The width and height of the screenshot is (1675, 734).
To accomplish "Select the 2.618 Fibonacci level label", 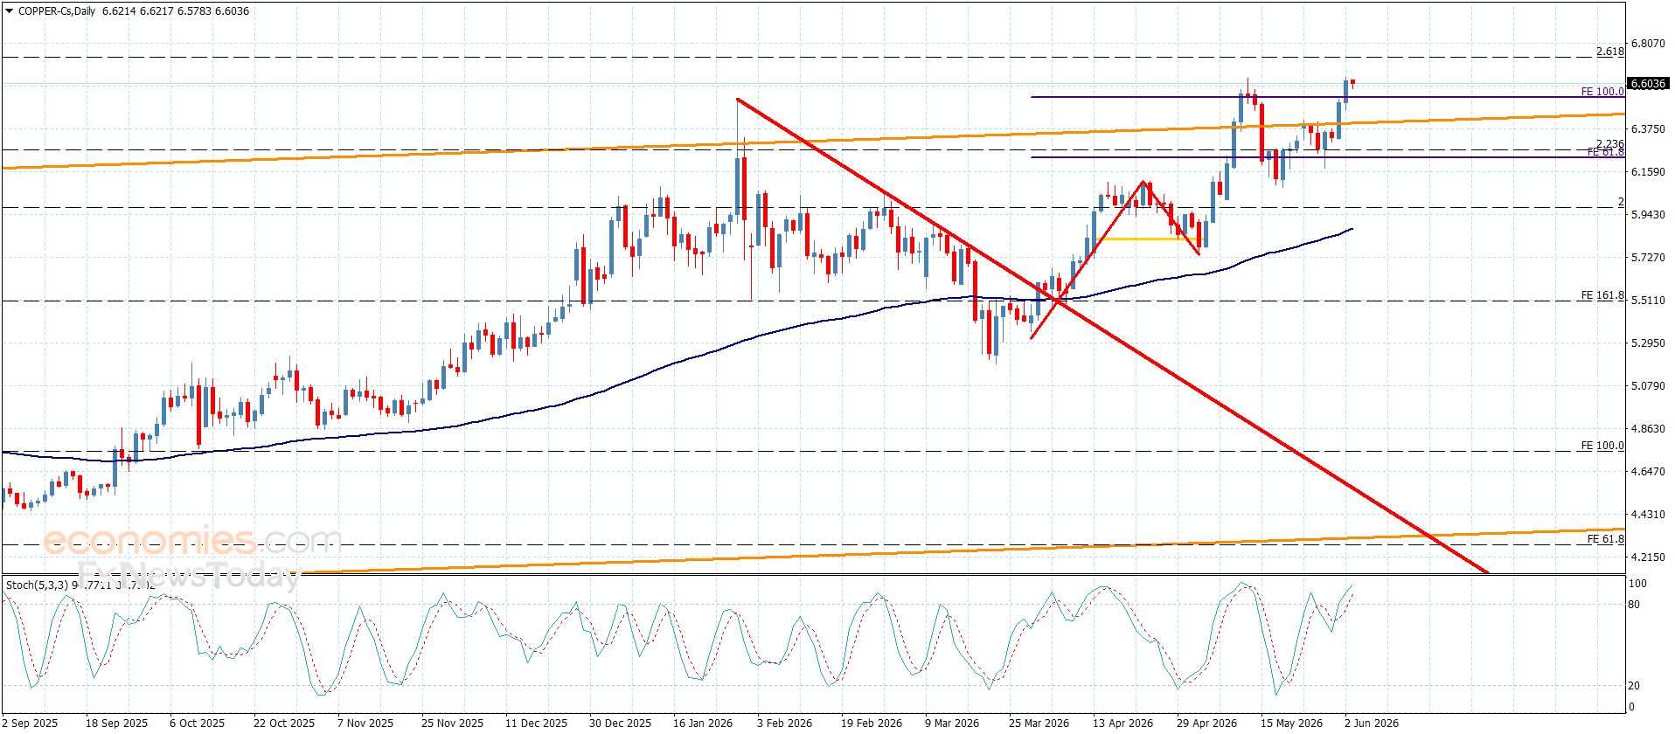I will 1609,52.
